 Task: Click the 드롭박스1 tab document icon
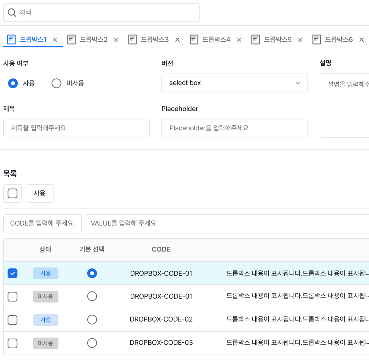tap(11, 39)
